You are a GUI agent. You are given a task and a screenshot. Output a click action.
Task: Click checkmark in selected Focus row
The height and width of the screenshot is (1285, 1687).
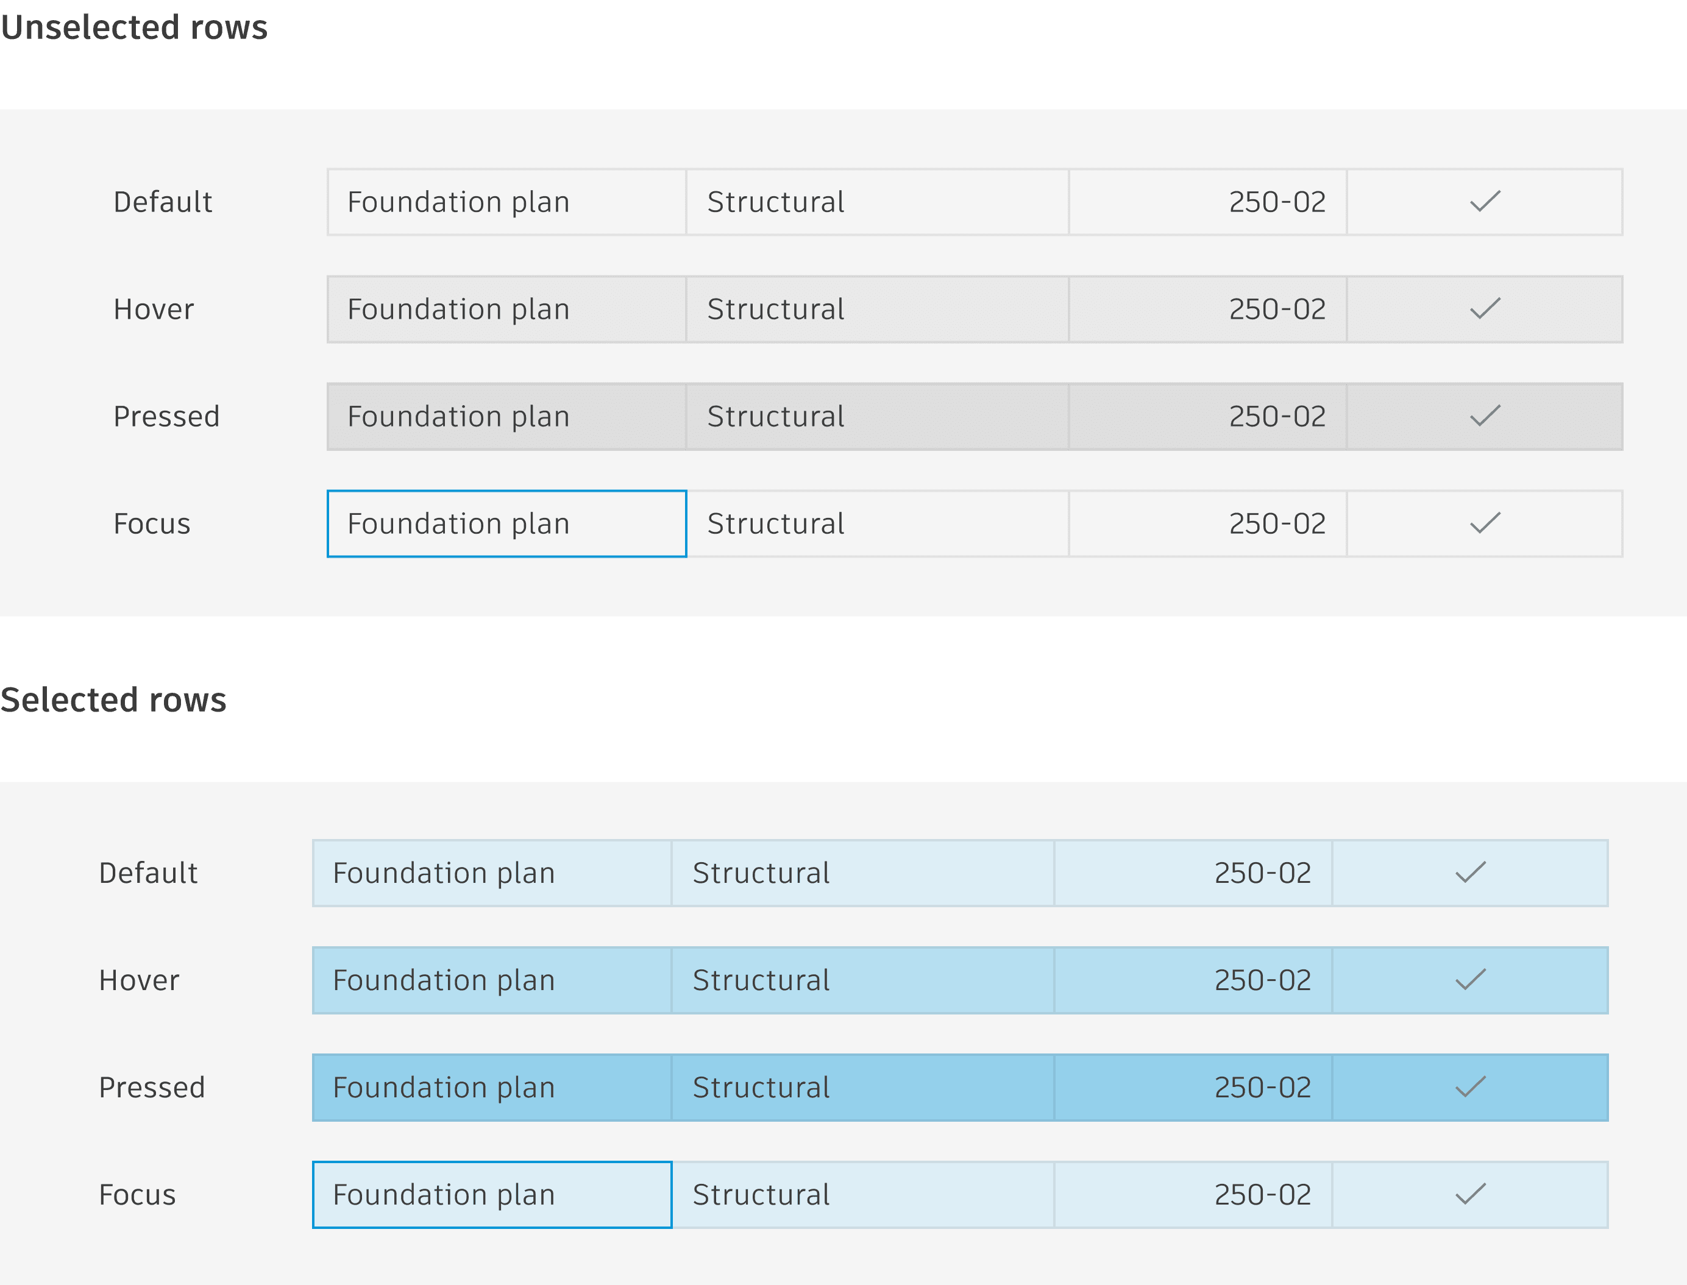(x=1471, y=1194)
